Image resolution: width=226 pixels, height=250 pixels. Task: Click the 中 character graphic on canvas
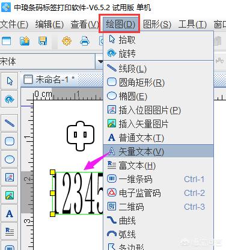[81, 136]
